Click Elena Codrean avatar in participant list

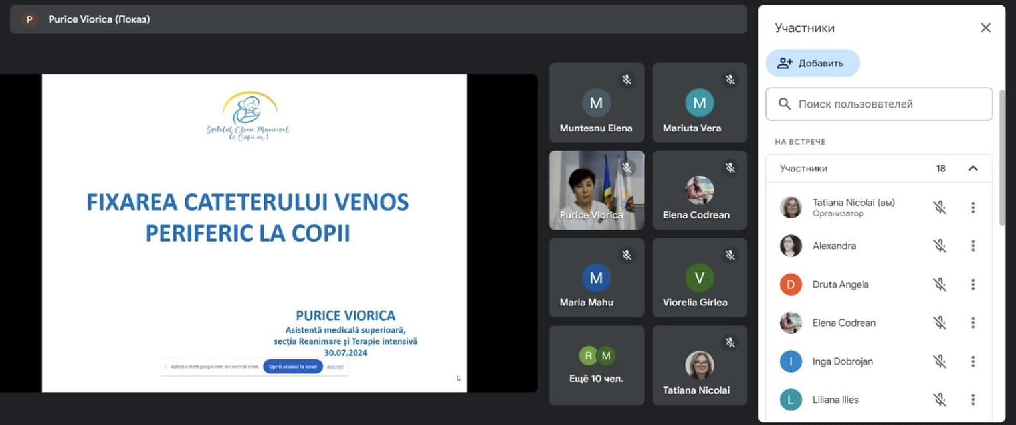click(x=791, y=323)
